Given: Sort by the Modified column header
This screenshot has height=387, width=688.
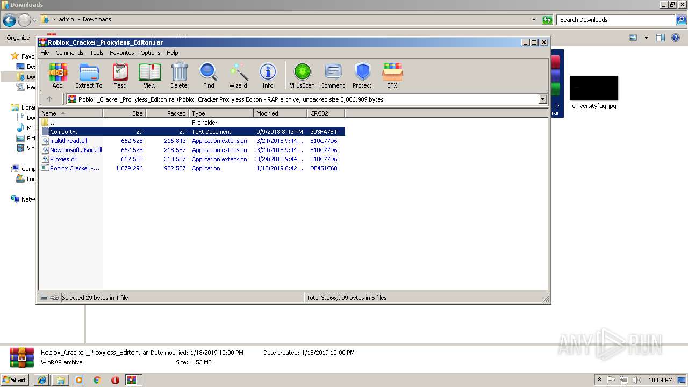Looking at the screenshot, I should [x=280, y=113].
